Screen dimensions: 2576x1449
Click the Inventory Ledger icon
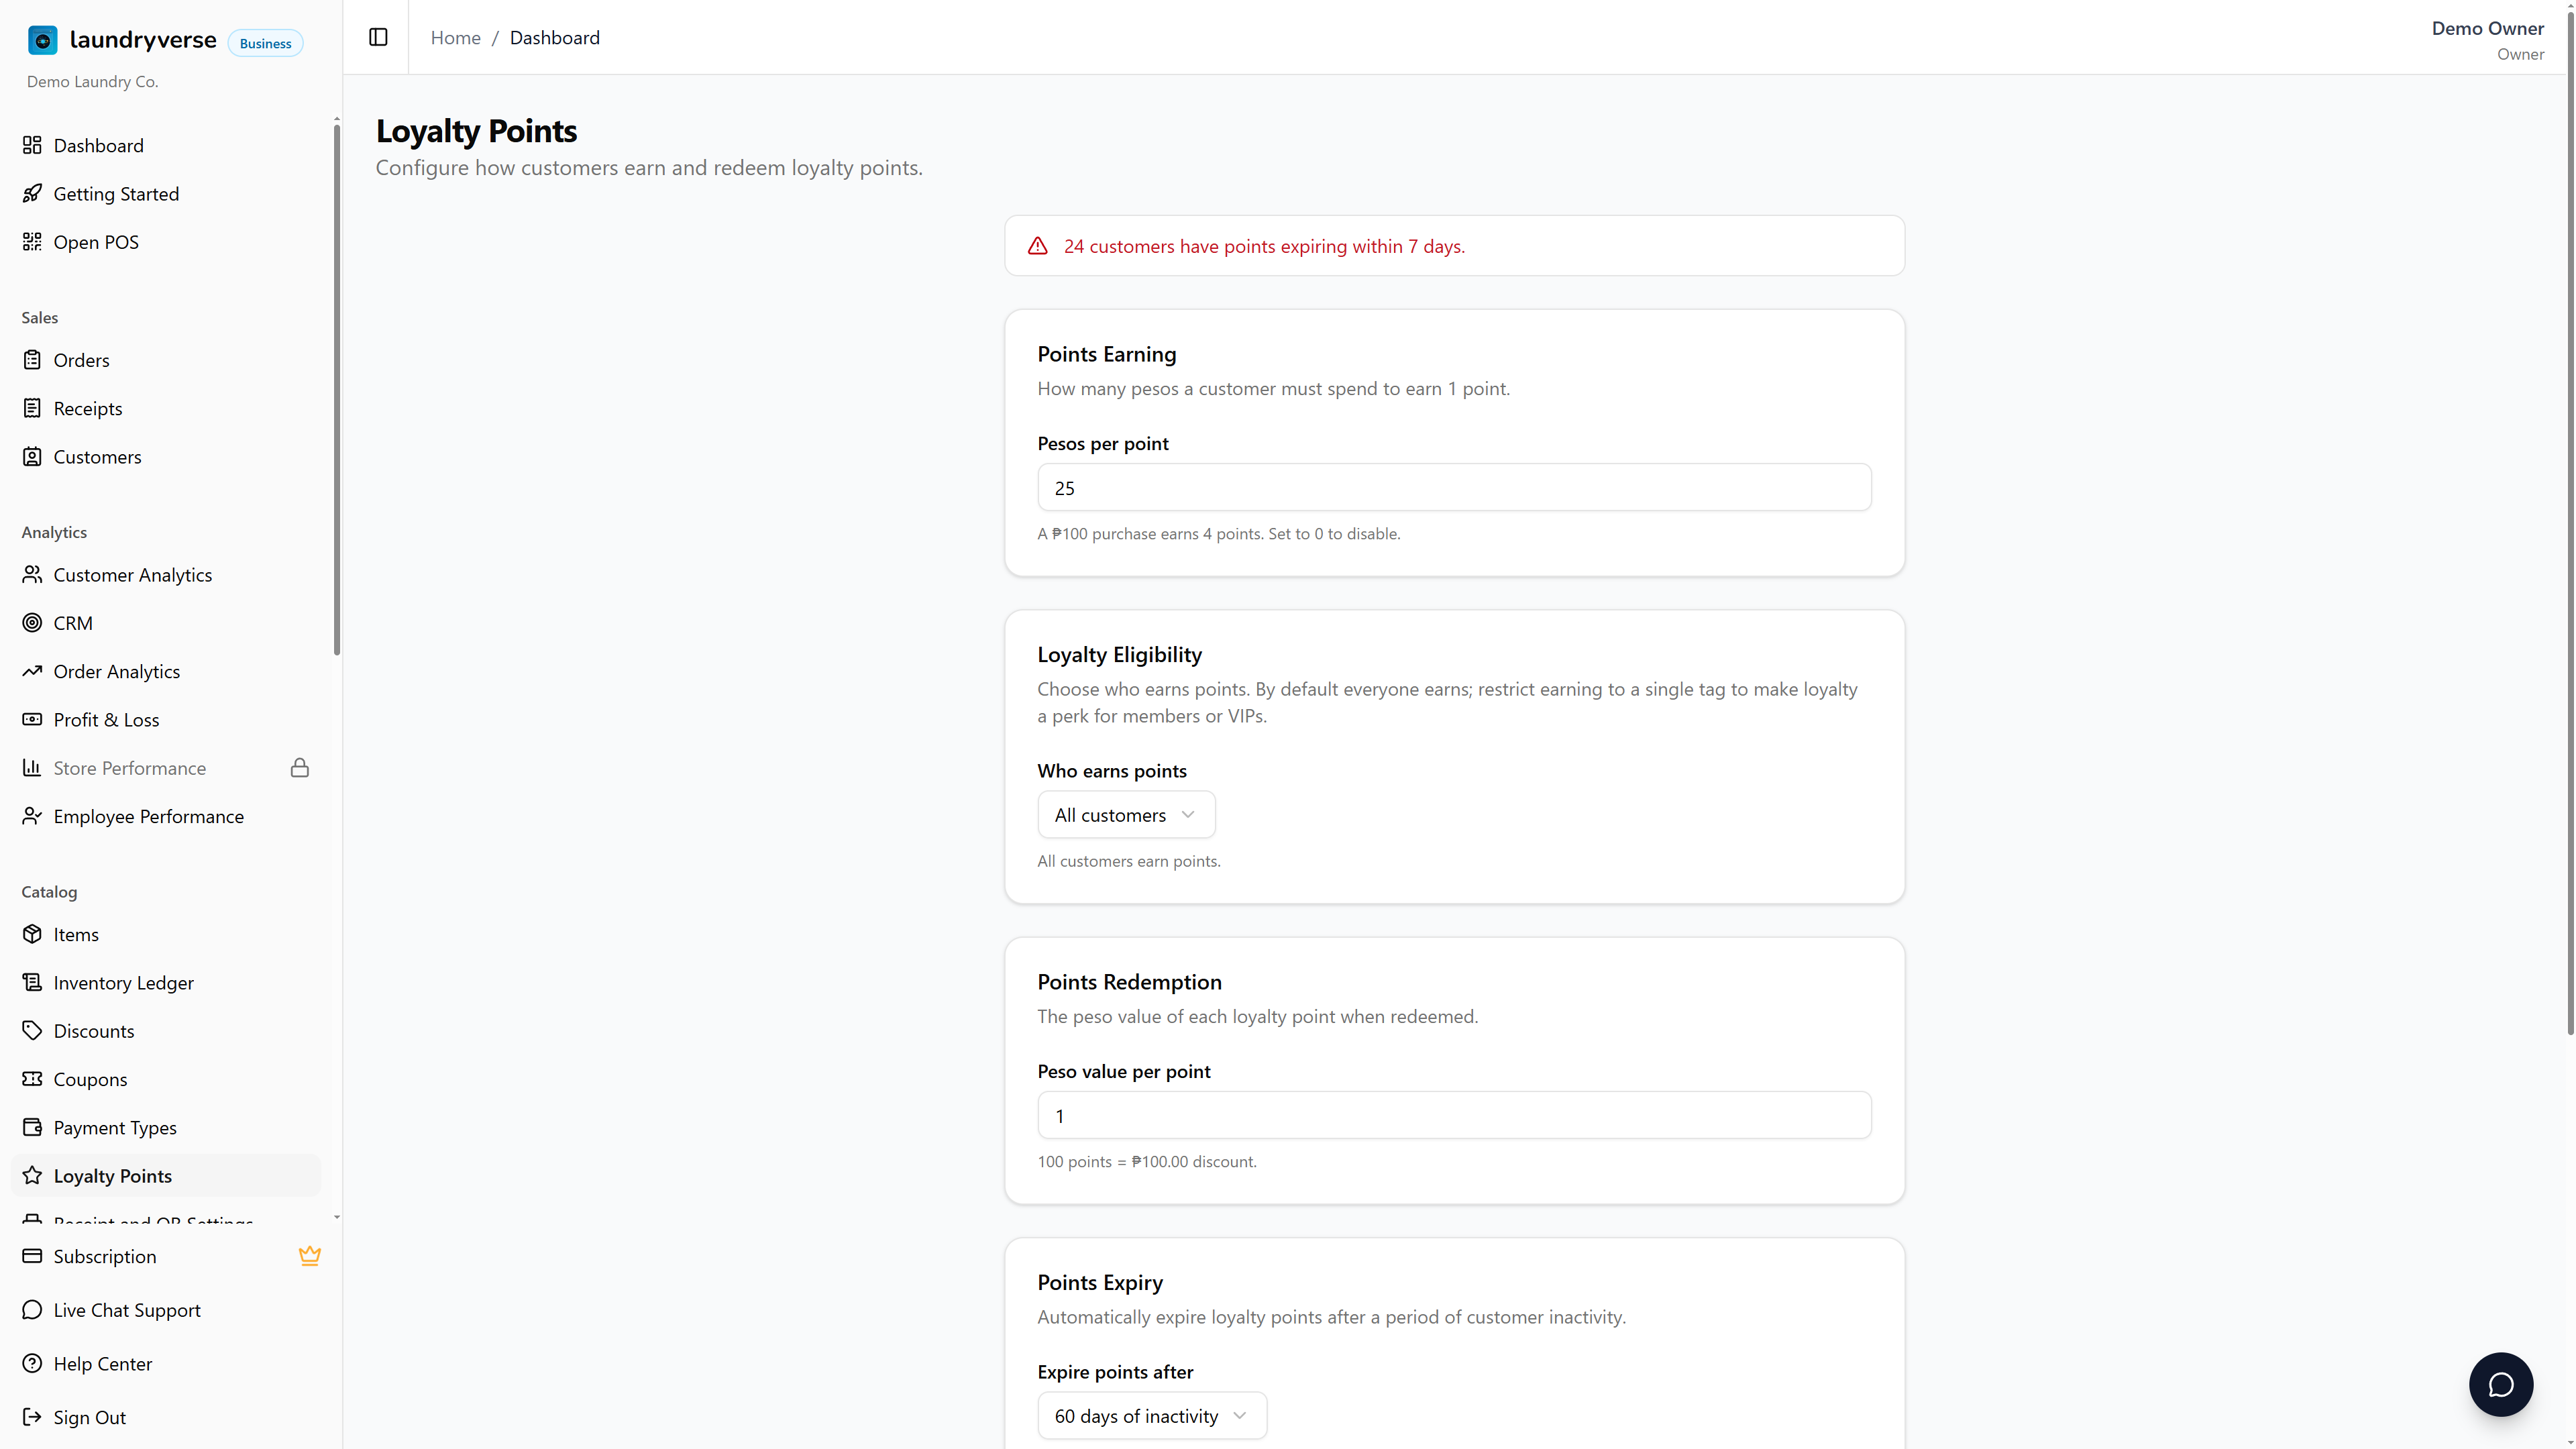coord(32,982)
